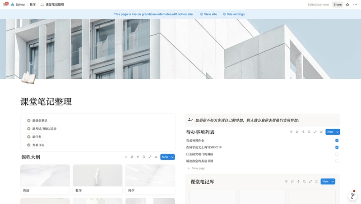Open automations lightning icon for 课堂笔记库
Viewport: 361px width, 204px height.
tap(298, 181)
